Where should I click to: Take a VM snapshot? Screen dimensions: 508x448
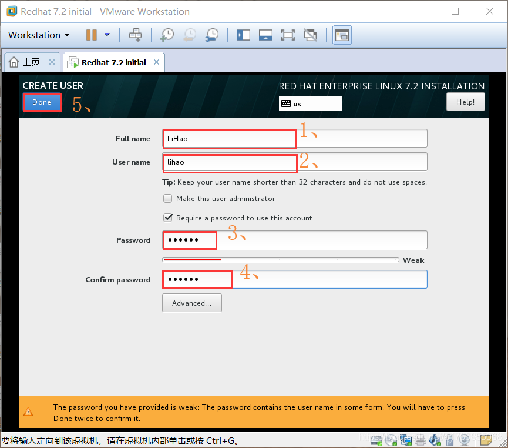coord(167,35)
